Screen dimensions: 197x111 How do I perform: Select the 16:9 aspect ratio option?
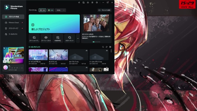(x=42, y=10)
